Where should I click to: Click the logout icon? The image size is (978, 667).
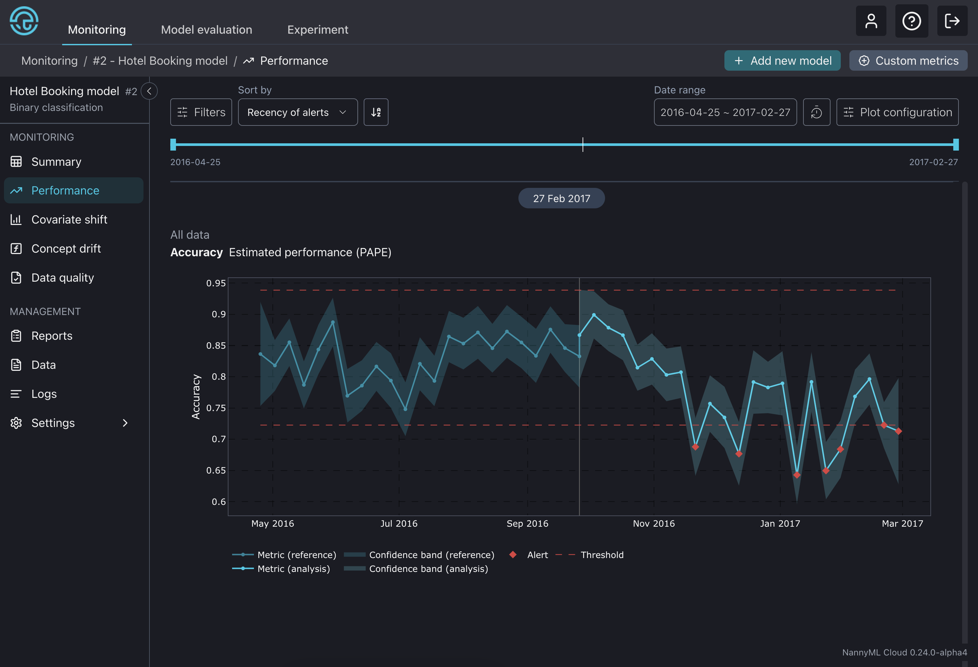[x=952, y=21]
